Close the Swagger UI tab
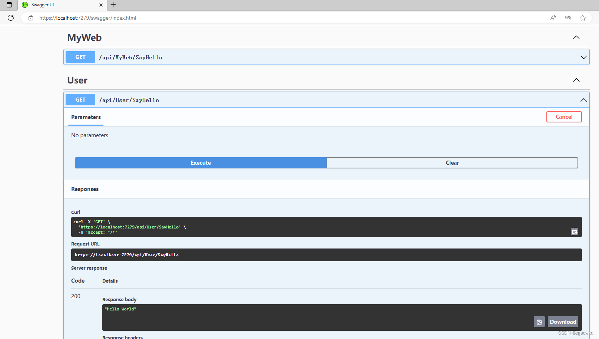The image size is (599, 339). coord(101,5)
